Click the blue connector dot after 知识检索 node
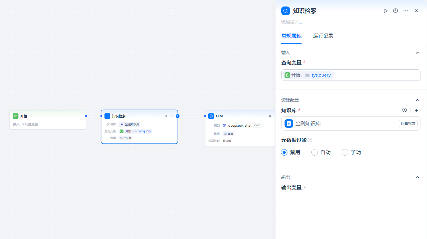This screenshot has height=239, width=427. coord(177,116)
